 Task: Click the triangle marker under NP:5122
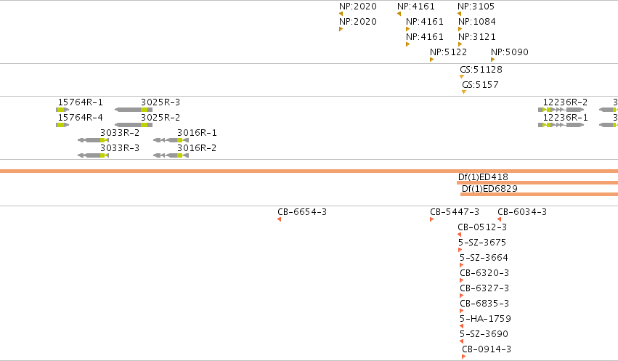pos(431,60)
